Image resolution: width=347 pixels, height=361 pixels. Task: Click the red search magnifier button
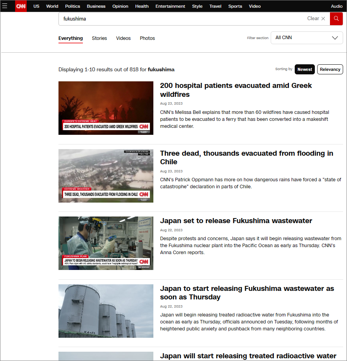click(x=336, y=19)
